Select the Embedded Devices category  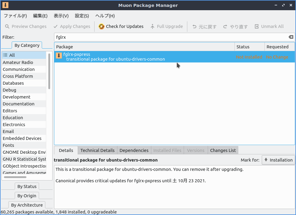tap(24, 138)
